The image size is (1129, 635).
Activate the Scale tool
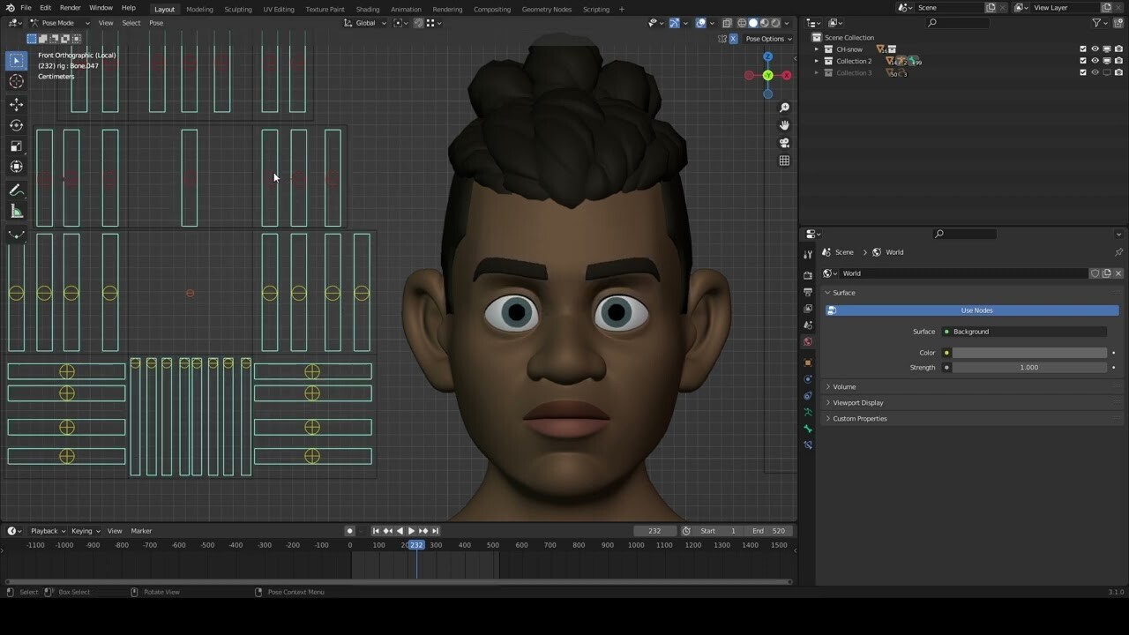[x=16, y=146]
